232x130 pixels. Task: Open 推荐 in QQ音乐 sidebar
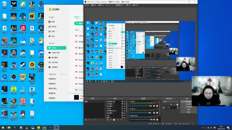52,22
